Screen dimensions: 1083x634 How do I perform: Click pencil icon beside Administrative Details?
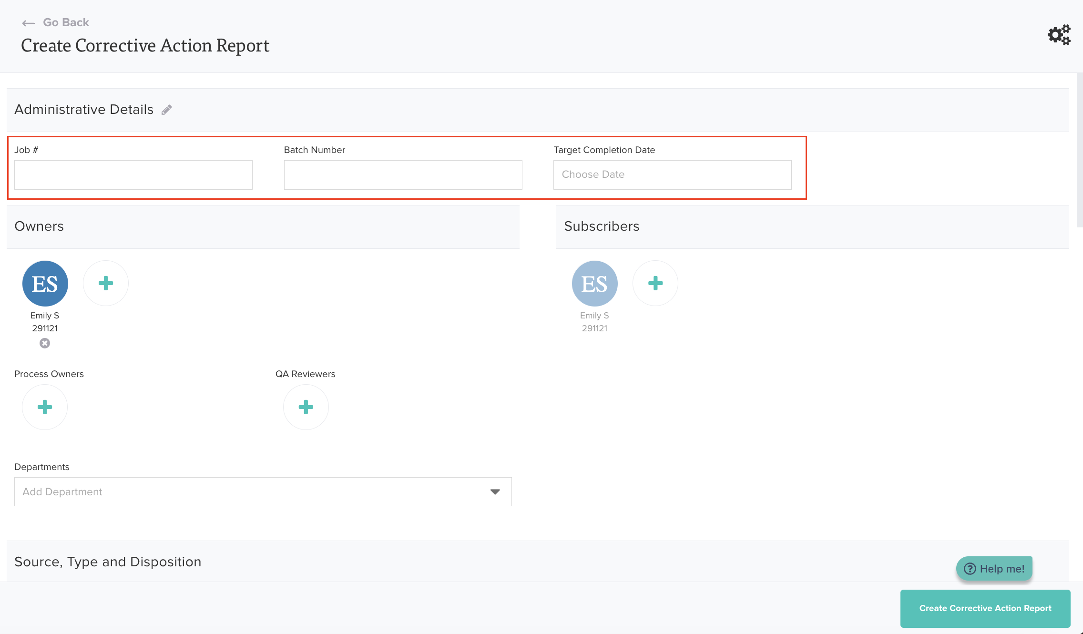(x=166, y=110)
